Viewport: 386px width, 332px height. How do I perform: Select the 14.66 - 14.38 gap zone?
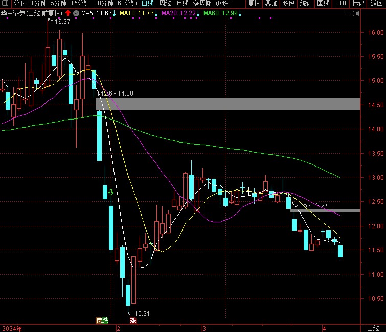pos(228,104)
